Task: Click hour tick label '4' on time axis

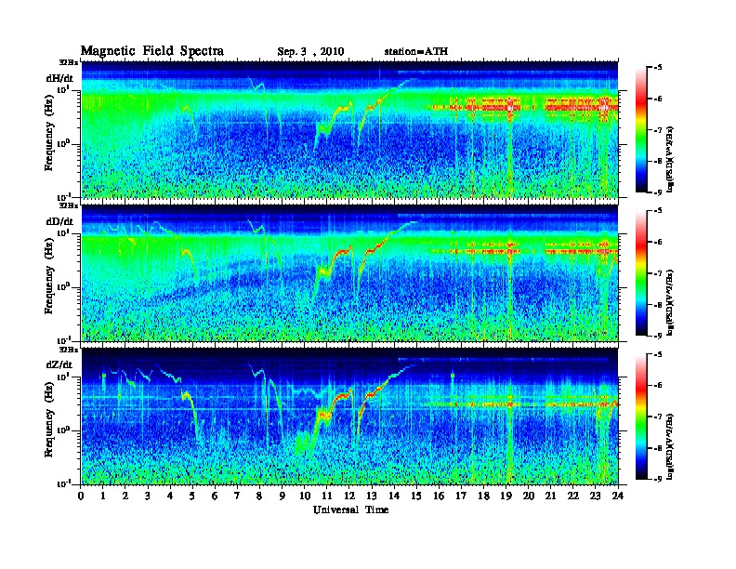Action: click(170, 496)
